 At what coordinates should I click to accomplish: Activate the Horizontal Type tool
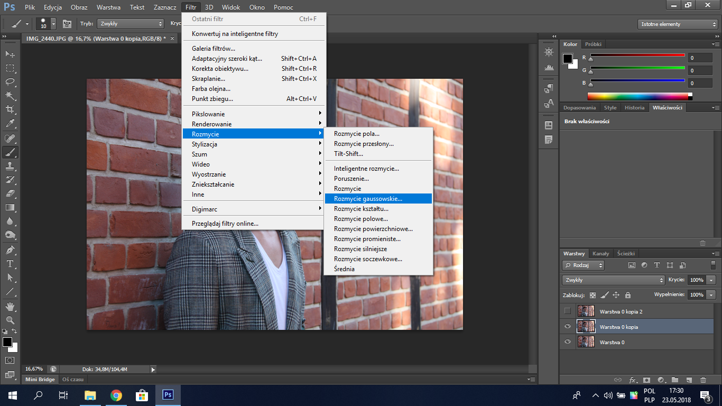click(x=10, y=264)
